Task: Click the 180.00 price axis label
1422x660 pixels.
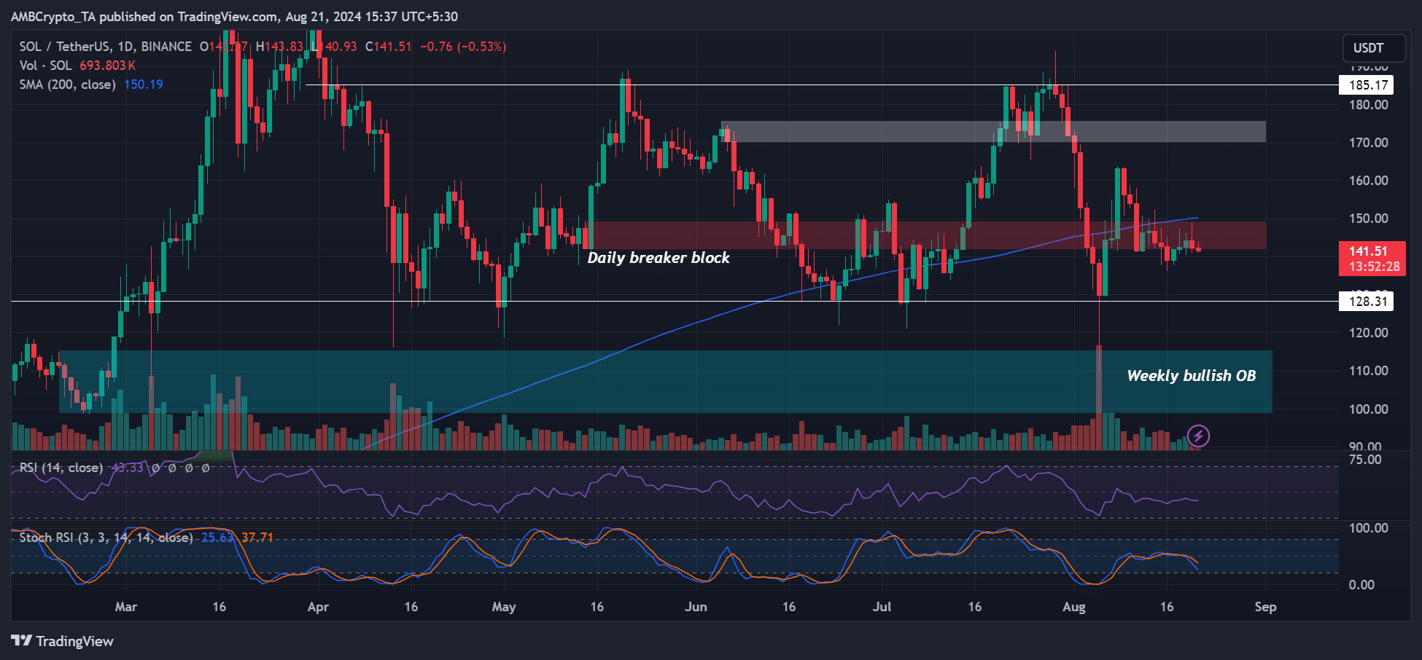Action: (x=1369, y=105)
